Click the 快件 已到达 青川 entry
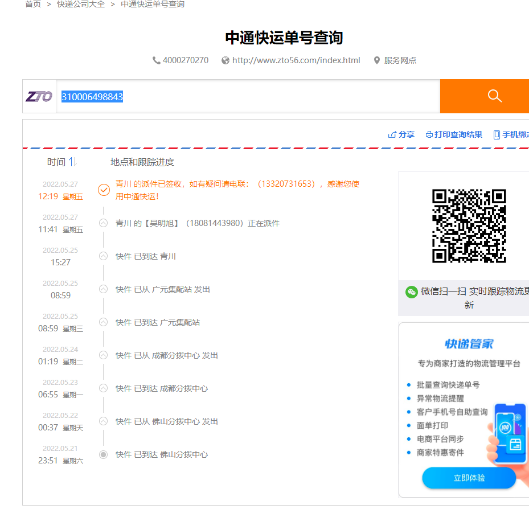 click(x=146, y=256)
